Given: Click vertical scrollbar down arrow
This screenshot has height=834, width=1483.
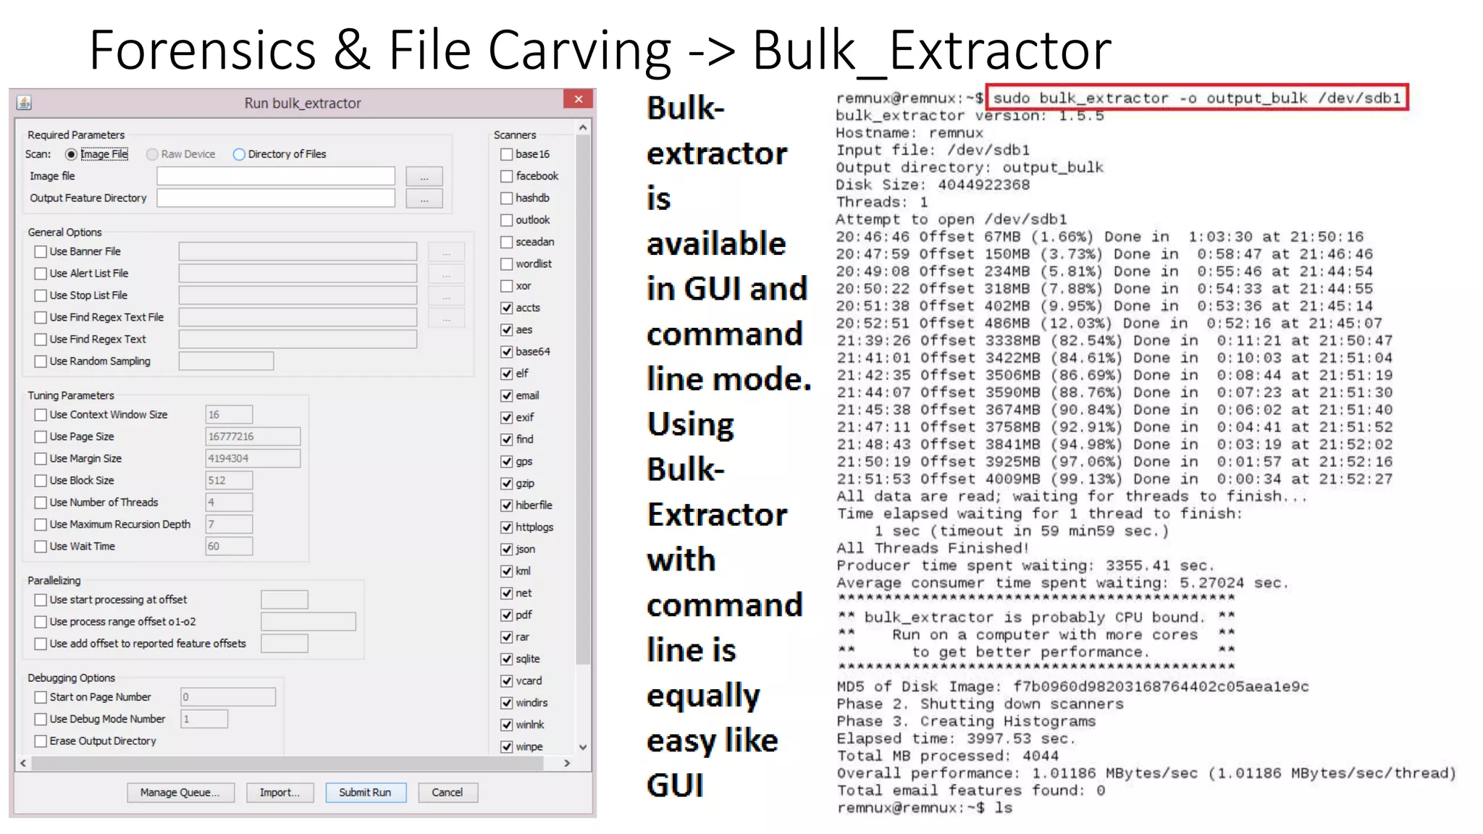Looking at the screenshot, I should click(x=583, y=747).
